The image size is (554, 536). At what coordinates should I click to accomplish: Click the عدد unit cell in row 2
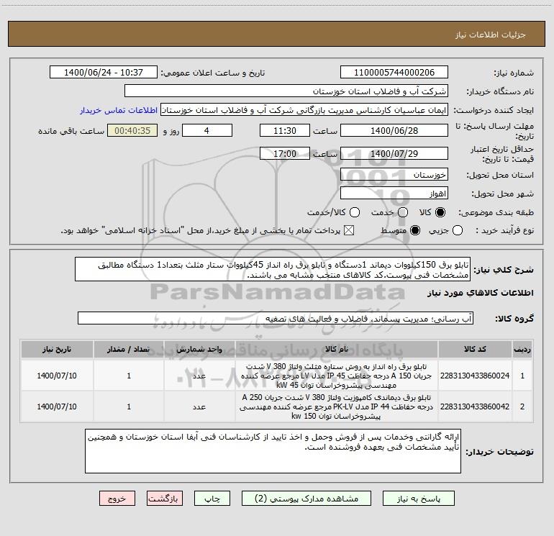click(x=199, y=406)
